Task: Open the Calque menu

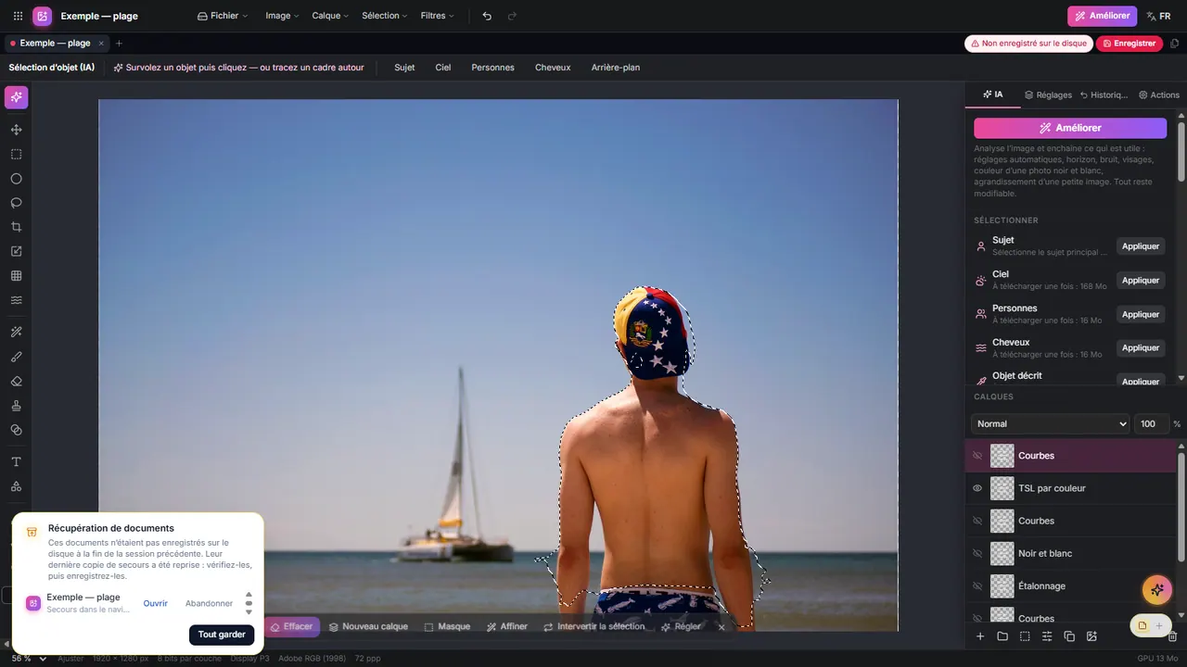Action: pos(330,16)
